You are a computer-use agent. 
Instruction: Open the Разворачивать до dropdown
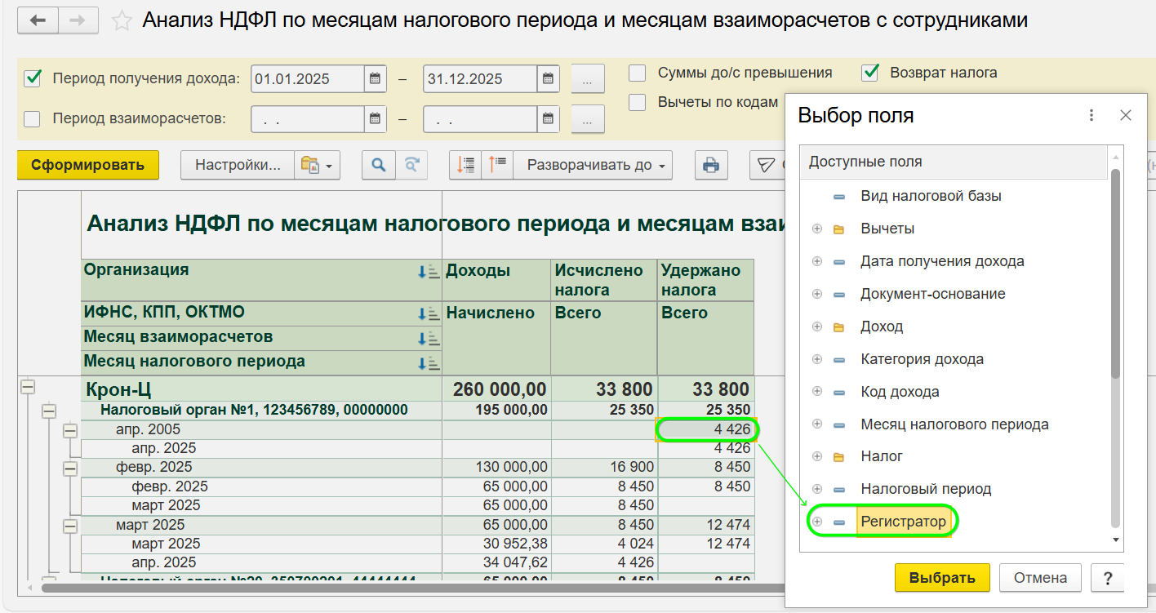[x=593, y=165]
